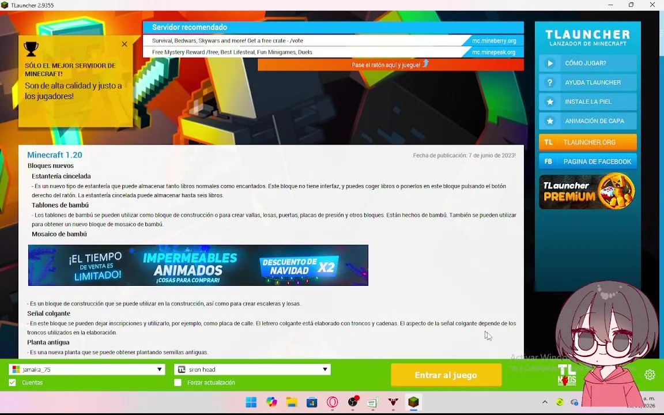Show hidden system tray icons
The height and width of the screenshot is (415, 664).
pyautogui.click(x=545, y=402)
